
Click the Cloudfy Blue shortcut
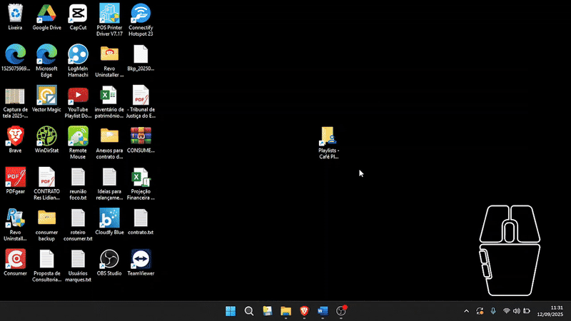[109, 218]
